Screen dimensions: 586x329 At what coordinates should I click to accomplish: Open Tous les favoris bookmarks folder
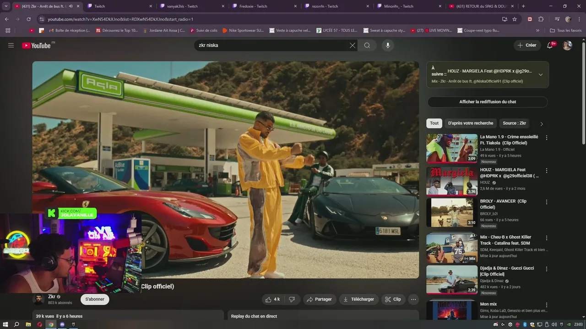(x=565, y=31)
